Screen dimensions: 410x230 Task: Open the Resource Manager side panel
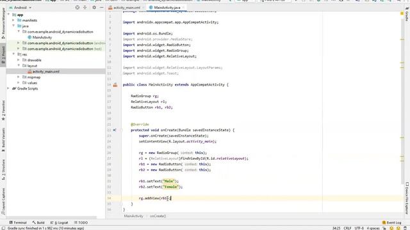pyautogui.click(x=3, y=24)
